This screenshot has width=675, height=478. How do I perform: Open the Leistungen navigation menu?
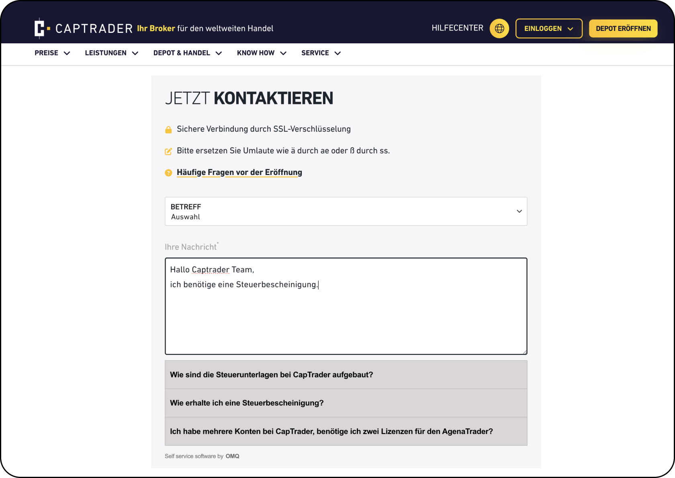pyautogui.click(x=111, y=53)
